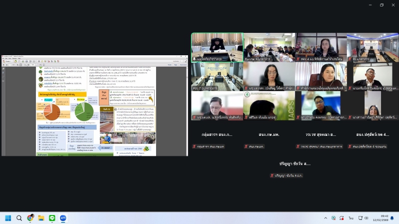The width and height of the screenshot is (399, 224).
Task: Select the 'สนง.ปศุสัตว์เขต 4...' participant tile
Action: [x=373, y=134]
